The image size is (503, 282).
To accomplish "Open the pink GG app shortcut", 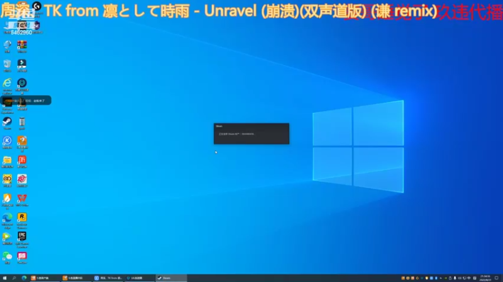I will click(x=22, y=258).
